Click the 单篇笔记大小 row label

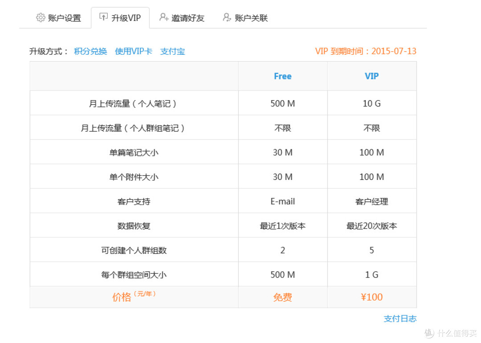pyautogui.click(x=134, y=152)
